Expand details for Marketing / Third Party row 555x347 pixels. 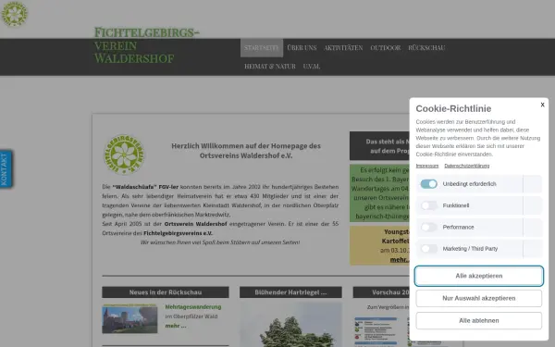533,249
